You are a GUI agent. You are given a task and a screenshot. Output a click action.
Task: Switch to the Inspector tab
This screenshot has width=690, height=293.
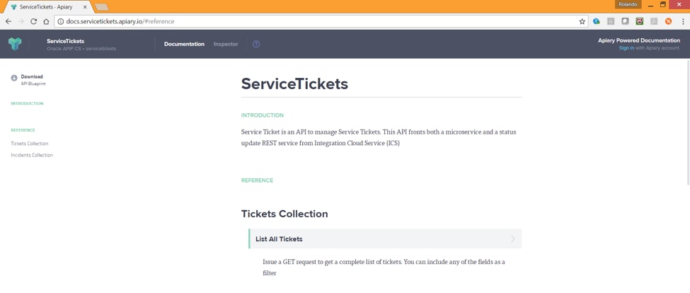(226, 44)
